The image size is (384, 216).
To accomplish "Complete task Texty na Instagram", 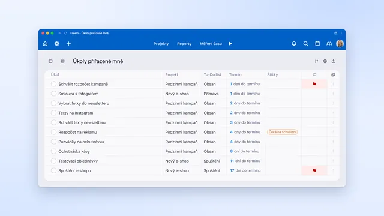I will coord(53,113).
